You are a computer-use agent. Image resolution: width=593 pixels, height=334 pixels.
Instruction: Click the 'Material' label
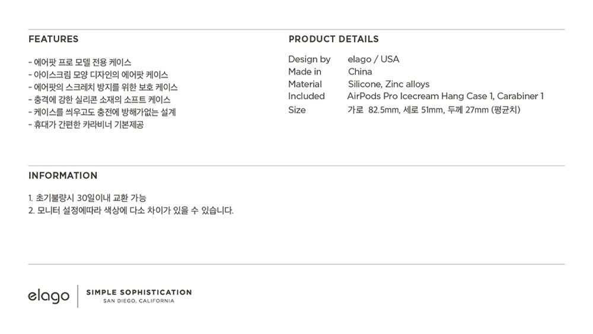point(305,84)
